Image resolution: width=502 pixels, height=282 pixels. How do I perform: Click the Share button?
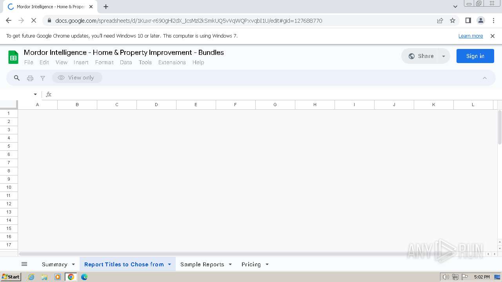420,56
